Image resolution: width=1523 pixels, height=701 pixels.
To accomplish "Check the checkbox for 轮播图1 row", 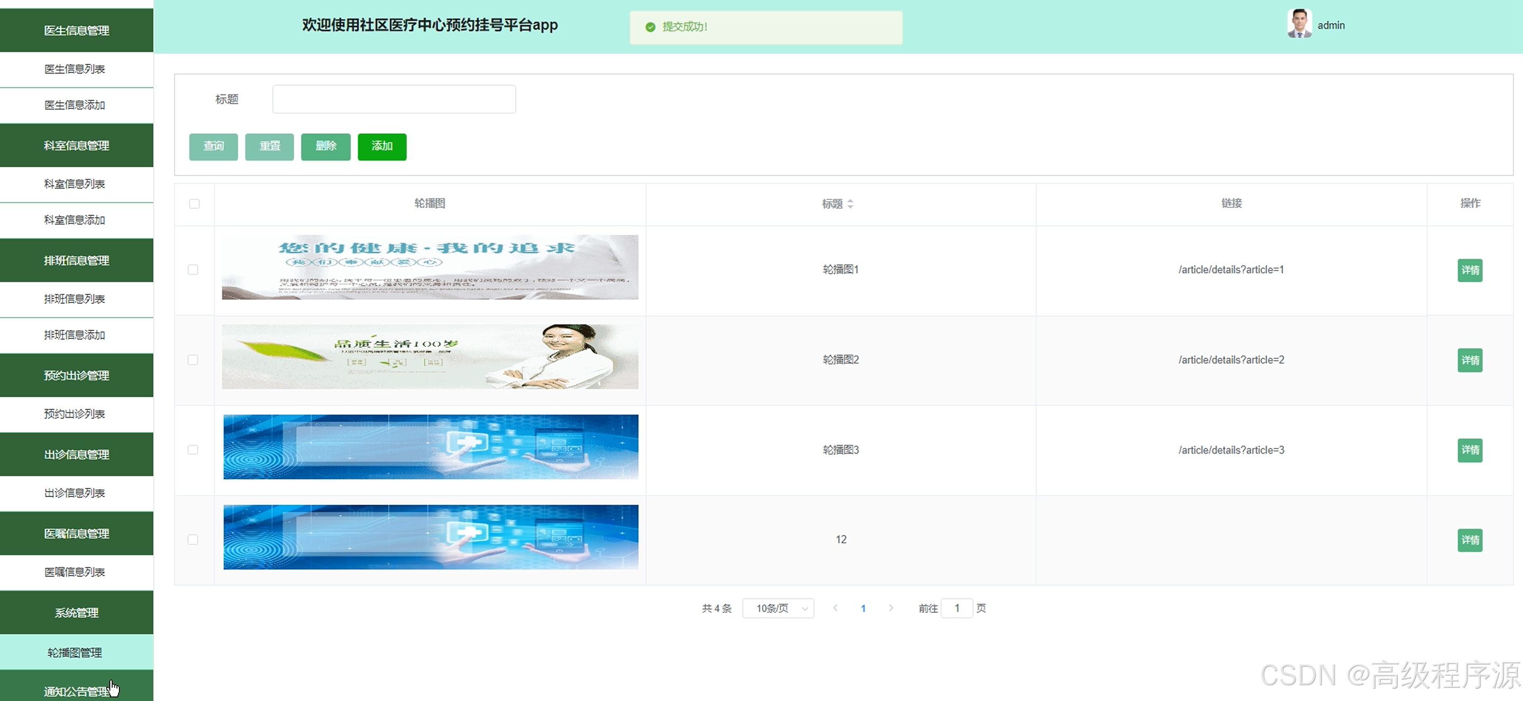I will (193, 270).
